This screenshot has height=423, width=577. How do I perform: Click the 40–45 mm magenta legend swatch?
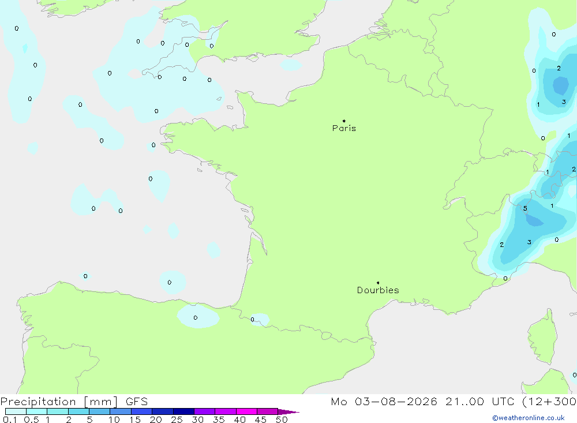pos(246,411)
